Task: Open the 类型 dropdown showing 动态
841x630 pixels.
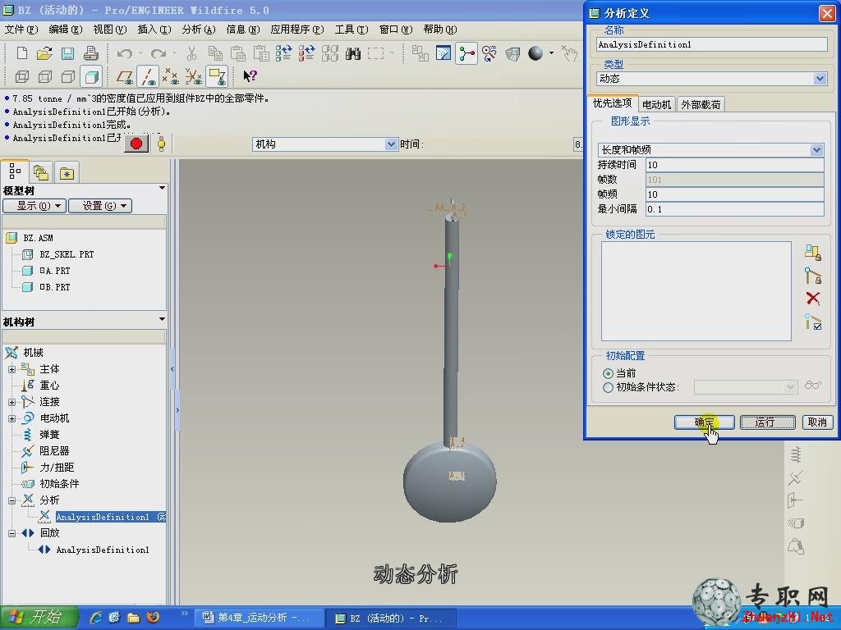Action: point(712,79)
